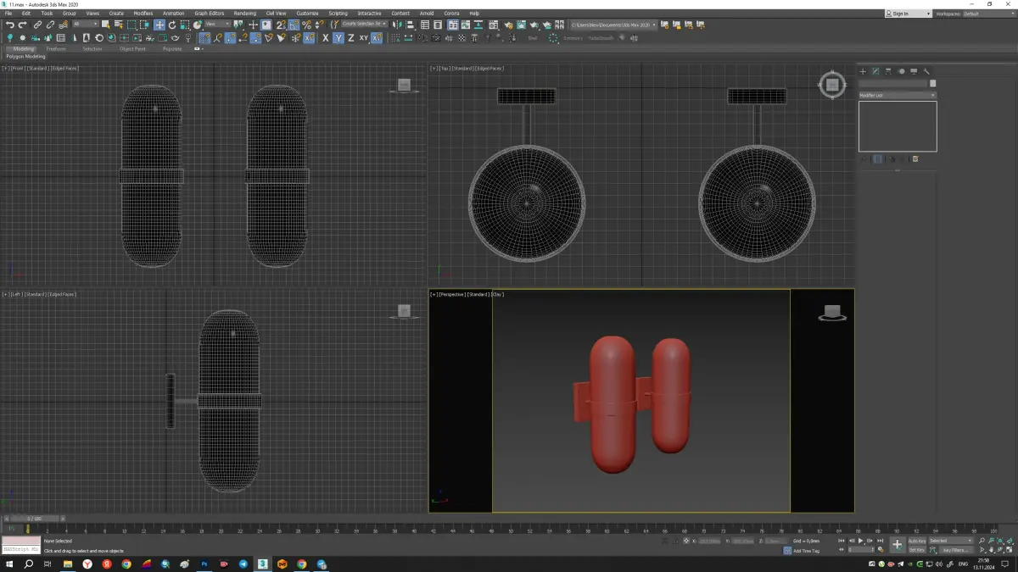Open the Graph Editors menu

click(210, 14)
